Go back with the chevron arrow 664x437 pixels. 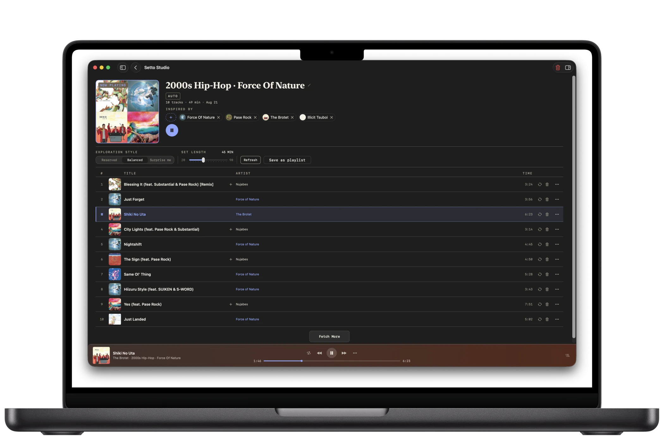136,68
